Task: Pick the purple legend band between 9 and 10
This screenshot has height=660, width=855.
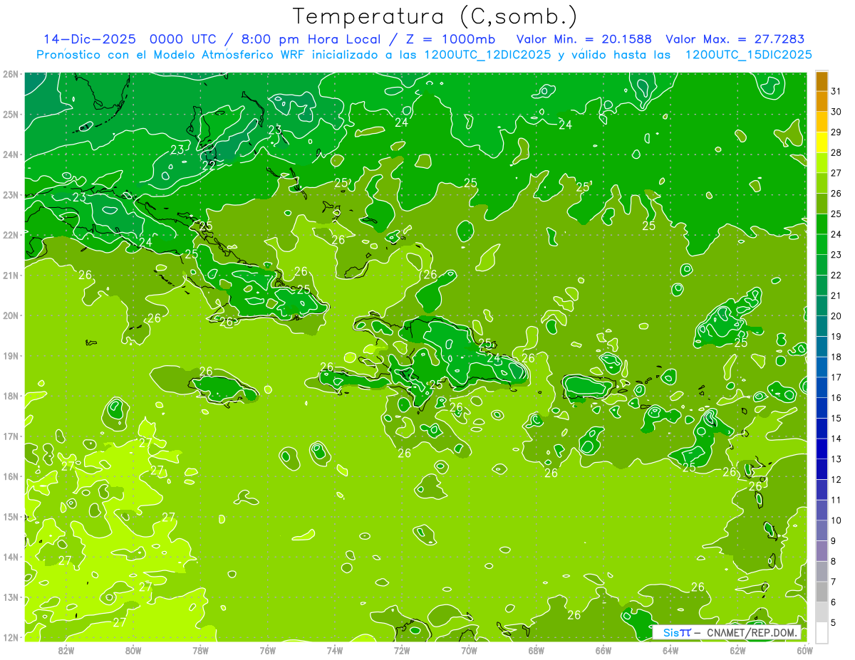Action: pyautogui.click(x=822, y=530)
